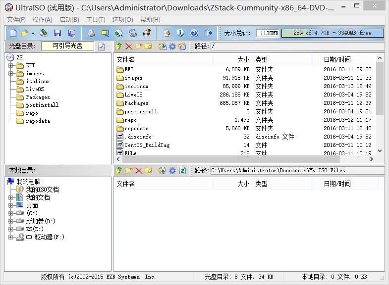Click the green refresh icon in local toolbar
Image resolution: width=389 pixels, height=285 pixels.
[x=182, y=171]
